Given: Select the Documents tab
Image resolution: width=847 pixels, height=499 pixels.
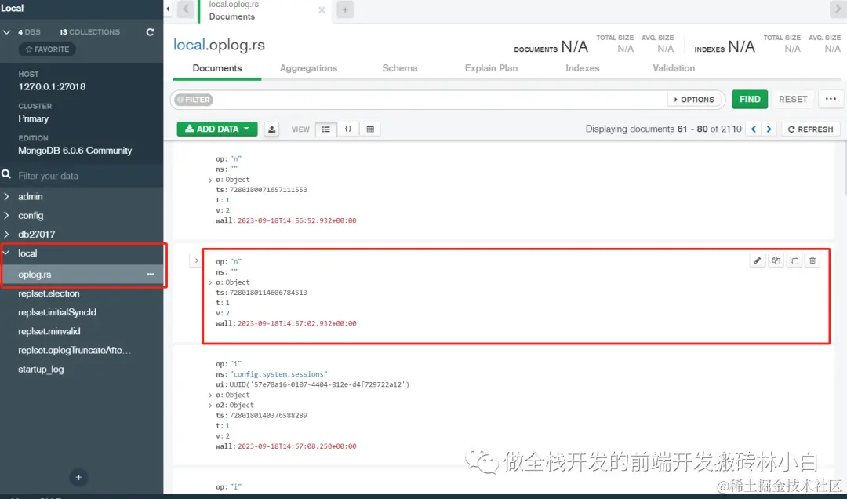Looking at the screenshot, I should [217, 68].
